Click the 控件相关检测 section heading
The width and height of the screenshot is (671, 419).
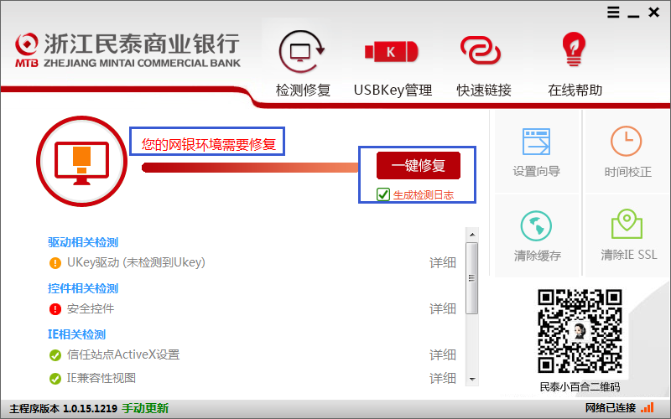(83, 288)
